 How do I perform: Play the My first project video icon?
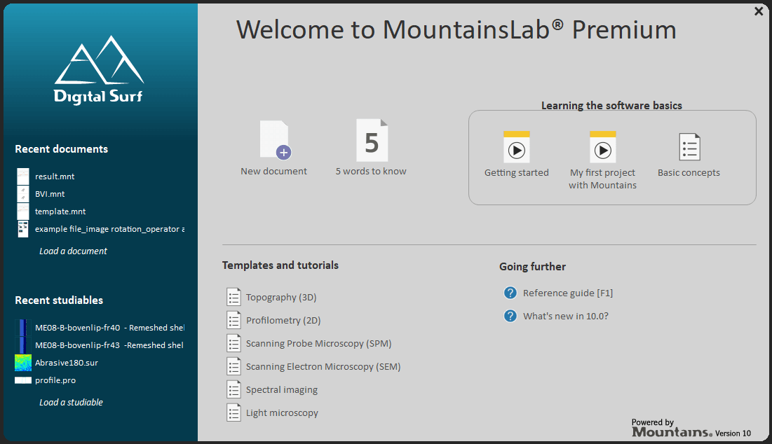click(602, 147)
